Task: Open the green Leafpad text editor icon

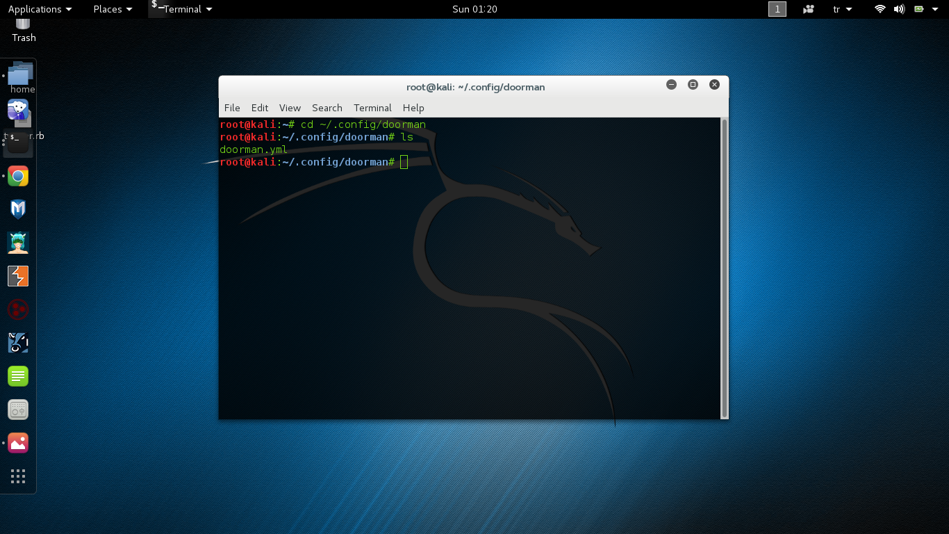Action: (18, 376)
